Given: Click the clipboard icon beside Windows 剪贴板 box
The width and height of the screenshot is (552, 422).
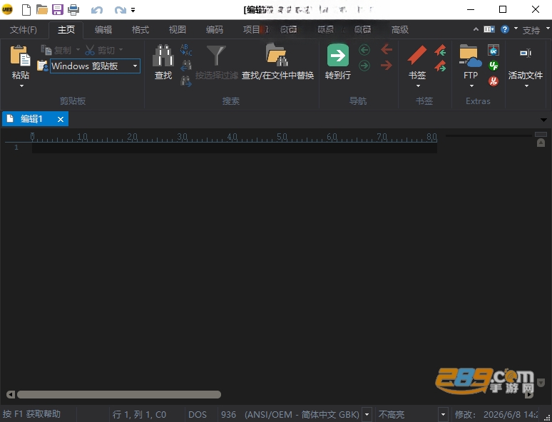Looking at the screenshot, I should pos(42,66).
